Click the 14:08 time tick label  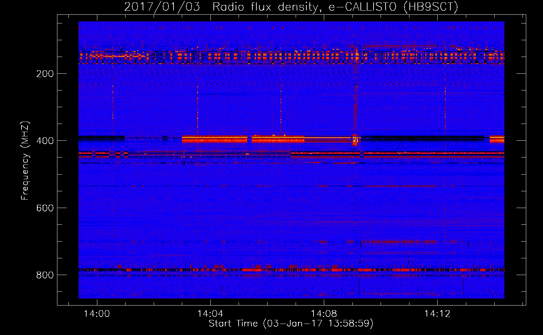(324, 314)
